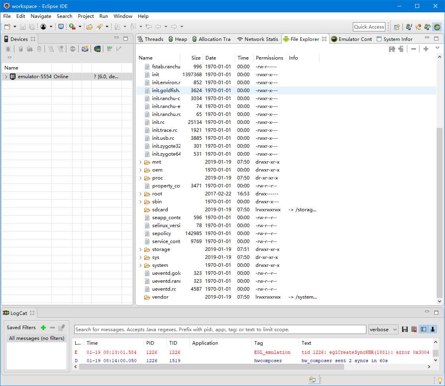Push a file onto the device
The height and width of the screenshot is (386, 445).
click(401, 49)
